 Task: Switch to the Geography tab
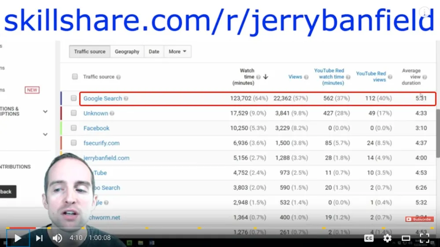click(127, 52)
